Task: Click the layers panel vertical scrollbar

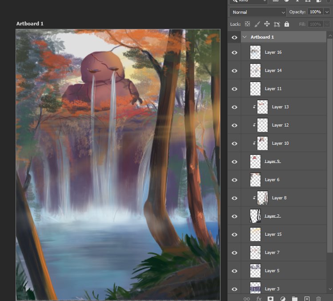Action: (330, 145)
